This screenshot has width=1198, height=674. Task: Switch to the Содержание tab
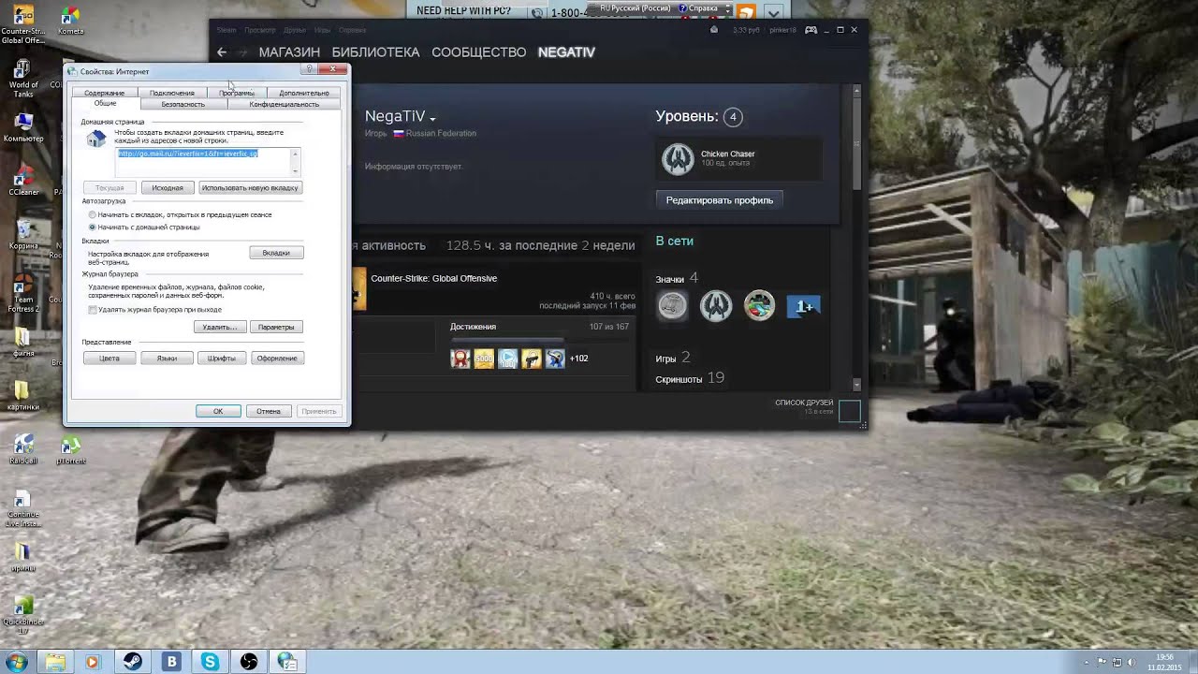pos(104,93)
